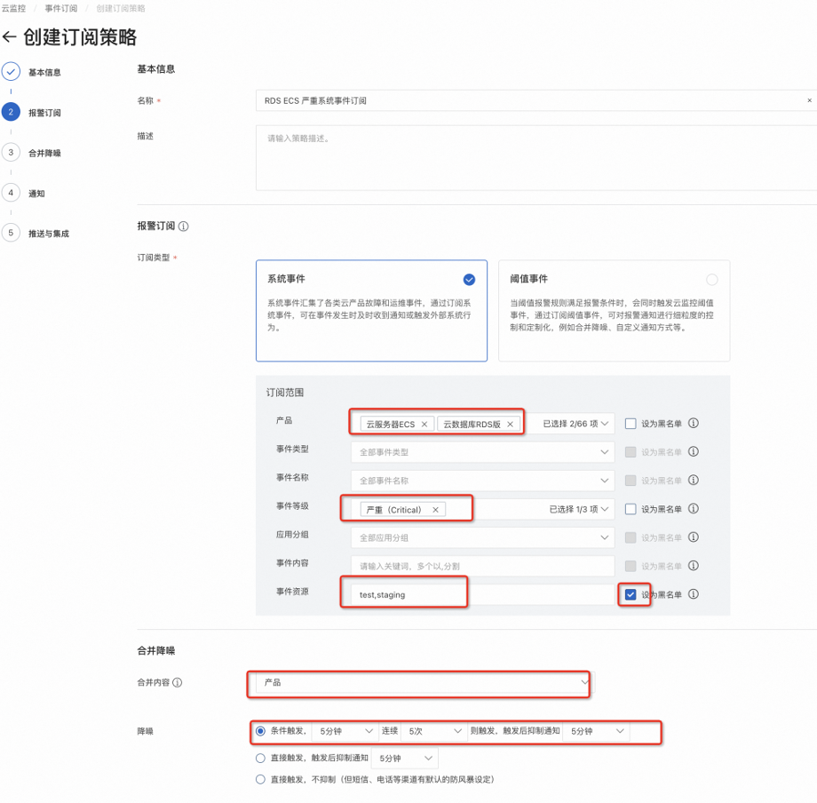
Task: Open the 连续 5次 count dropdown
Action: pyautogui.click(x=433, y=731)
